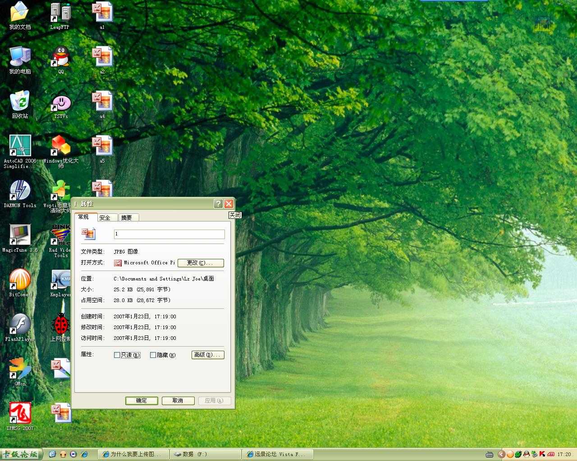Select the Kmplayer desktop shortcut

(x=60, y=283)
